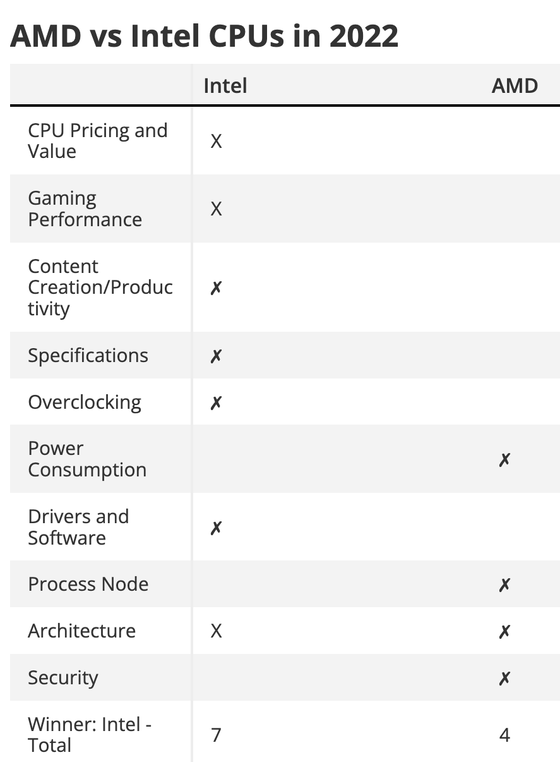Click the Content Creation/Productivity check mark

tap(216, 288)
